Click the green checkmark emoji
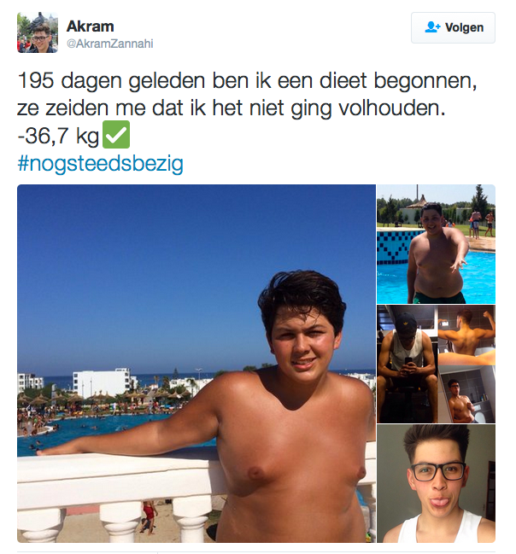The image size is (516, 554). [x=116, y=135]
